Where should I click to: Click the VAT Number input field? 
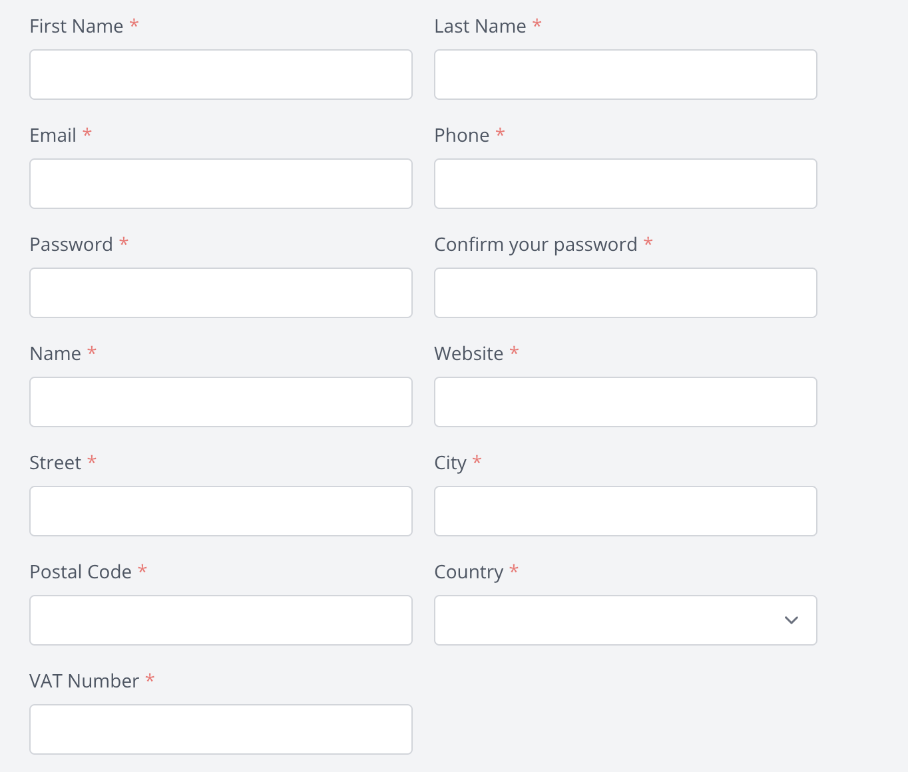(x=220, y=729)
